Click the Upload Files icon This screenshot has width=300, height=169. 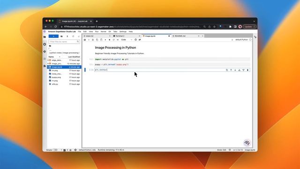tap(67, 36)
